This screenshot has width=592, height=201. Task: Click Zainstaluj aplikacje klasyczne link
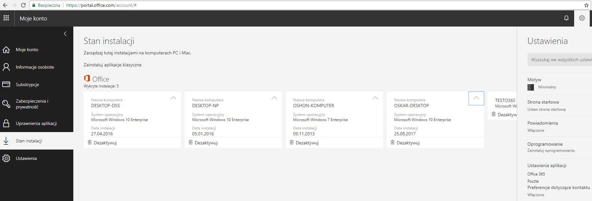pyautogui.click(x=113, y=65)
